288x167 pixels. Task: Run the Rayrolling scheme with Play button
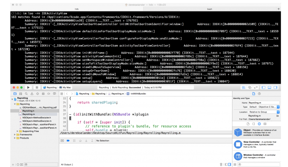click(28, 87)
